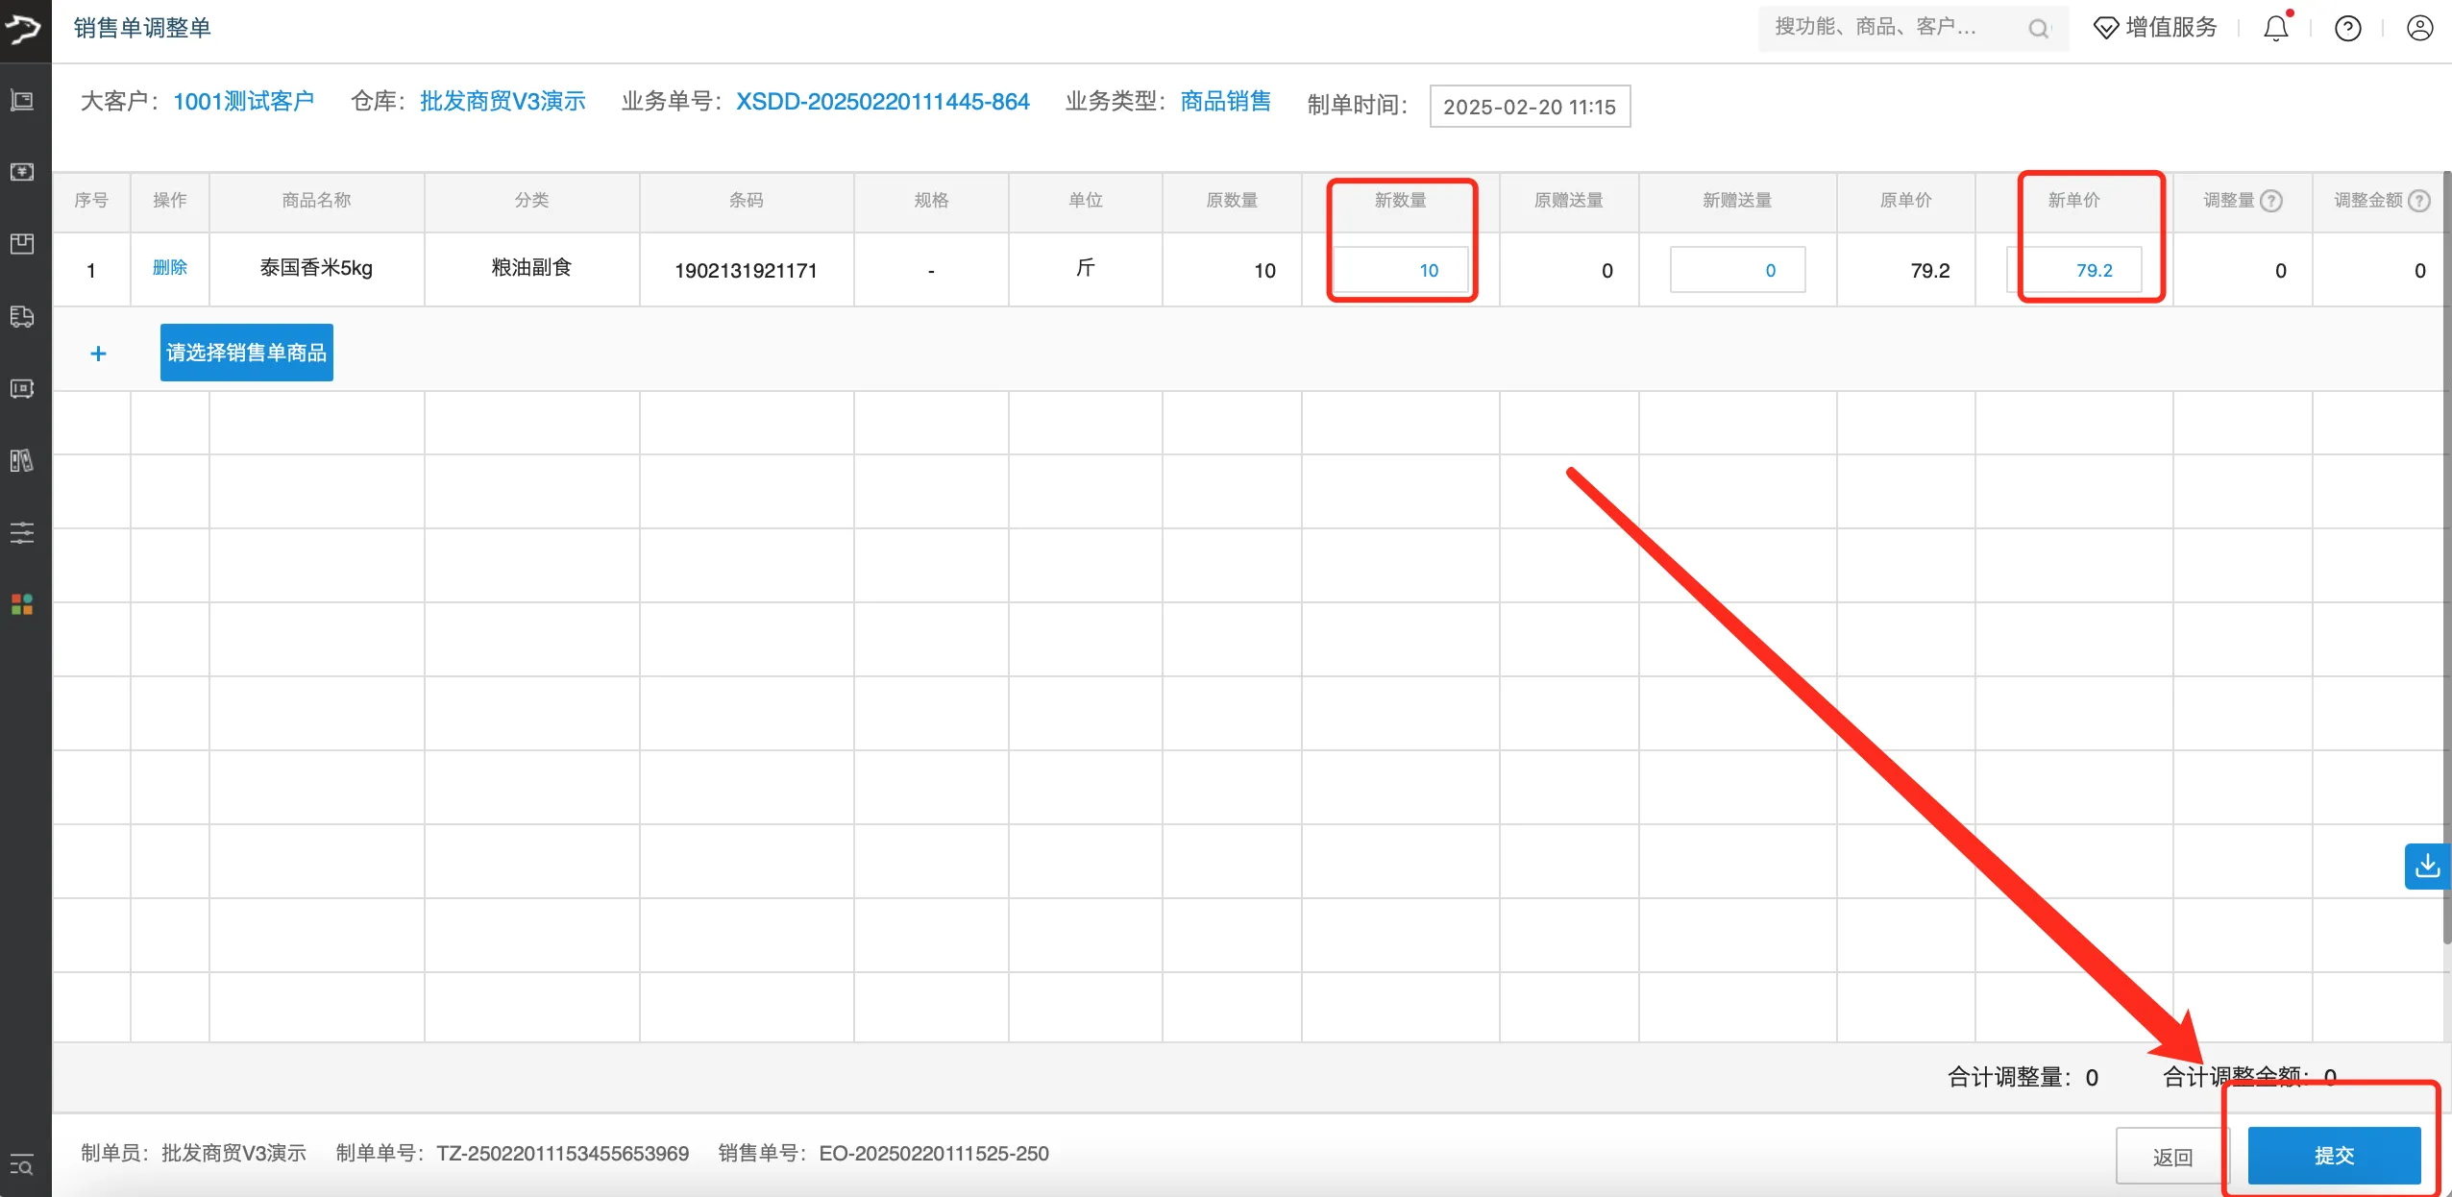Viewport: 2452px width, 1197px height.
Task: Select the package box icon in sidebar
Action: pyautogui.click(x=22, y=244)
